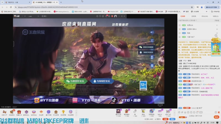Switch to the 钻粉(23) tab
The width and height of the screenshot is (221, 124).
[x=216, y=16]
